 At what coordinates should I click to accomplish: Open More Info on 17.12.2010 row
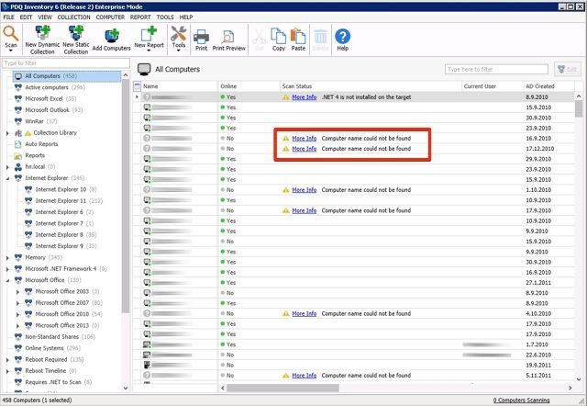point(304,149)
